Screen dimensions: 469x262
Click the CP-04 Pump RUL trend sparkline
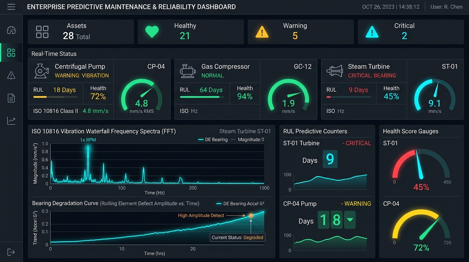330,243
